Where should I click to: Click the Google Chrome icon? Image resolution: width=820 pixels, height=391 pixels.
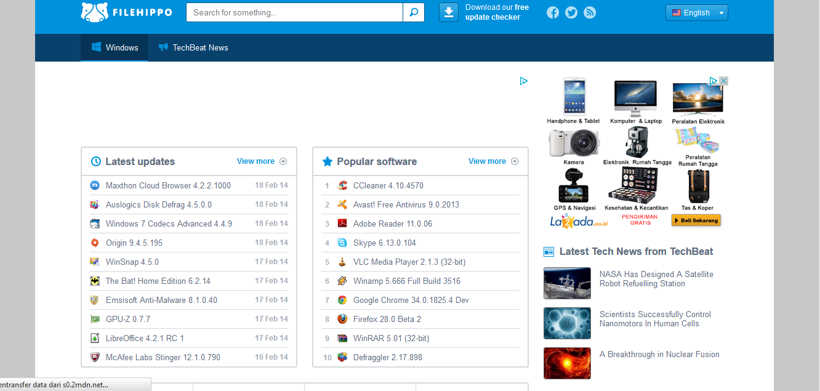coord(342,300)
